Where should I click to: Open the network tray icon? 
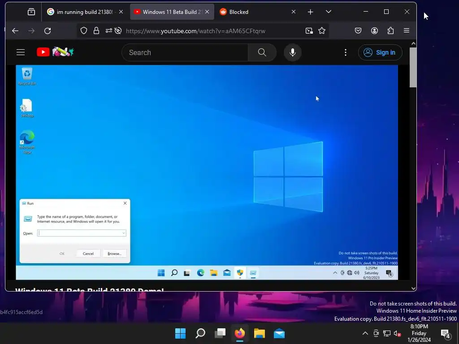(x=387, y=333)
